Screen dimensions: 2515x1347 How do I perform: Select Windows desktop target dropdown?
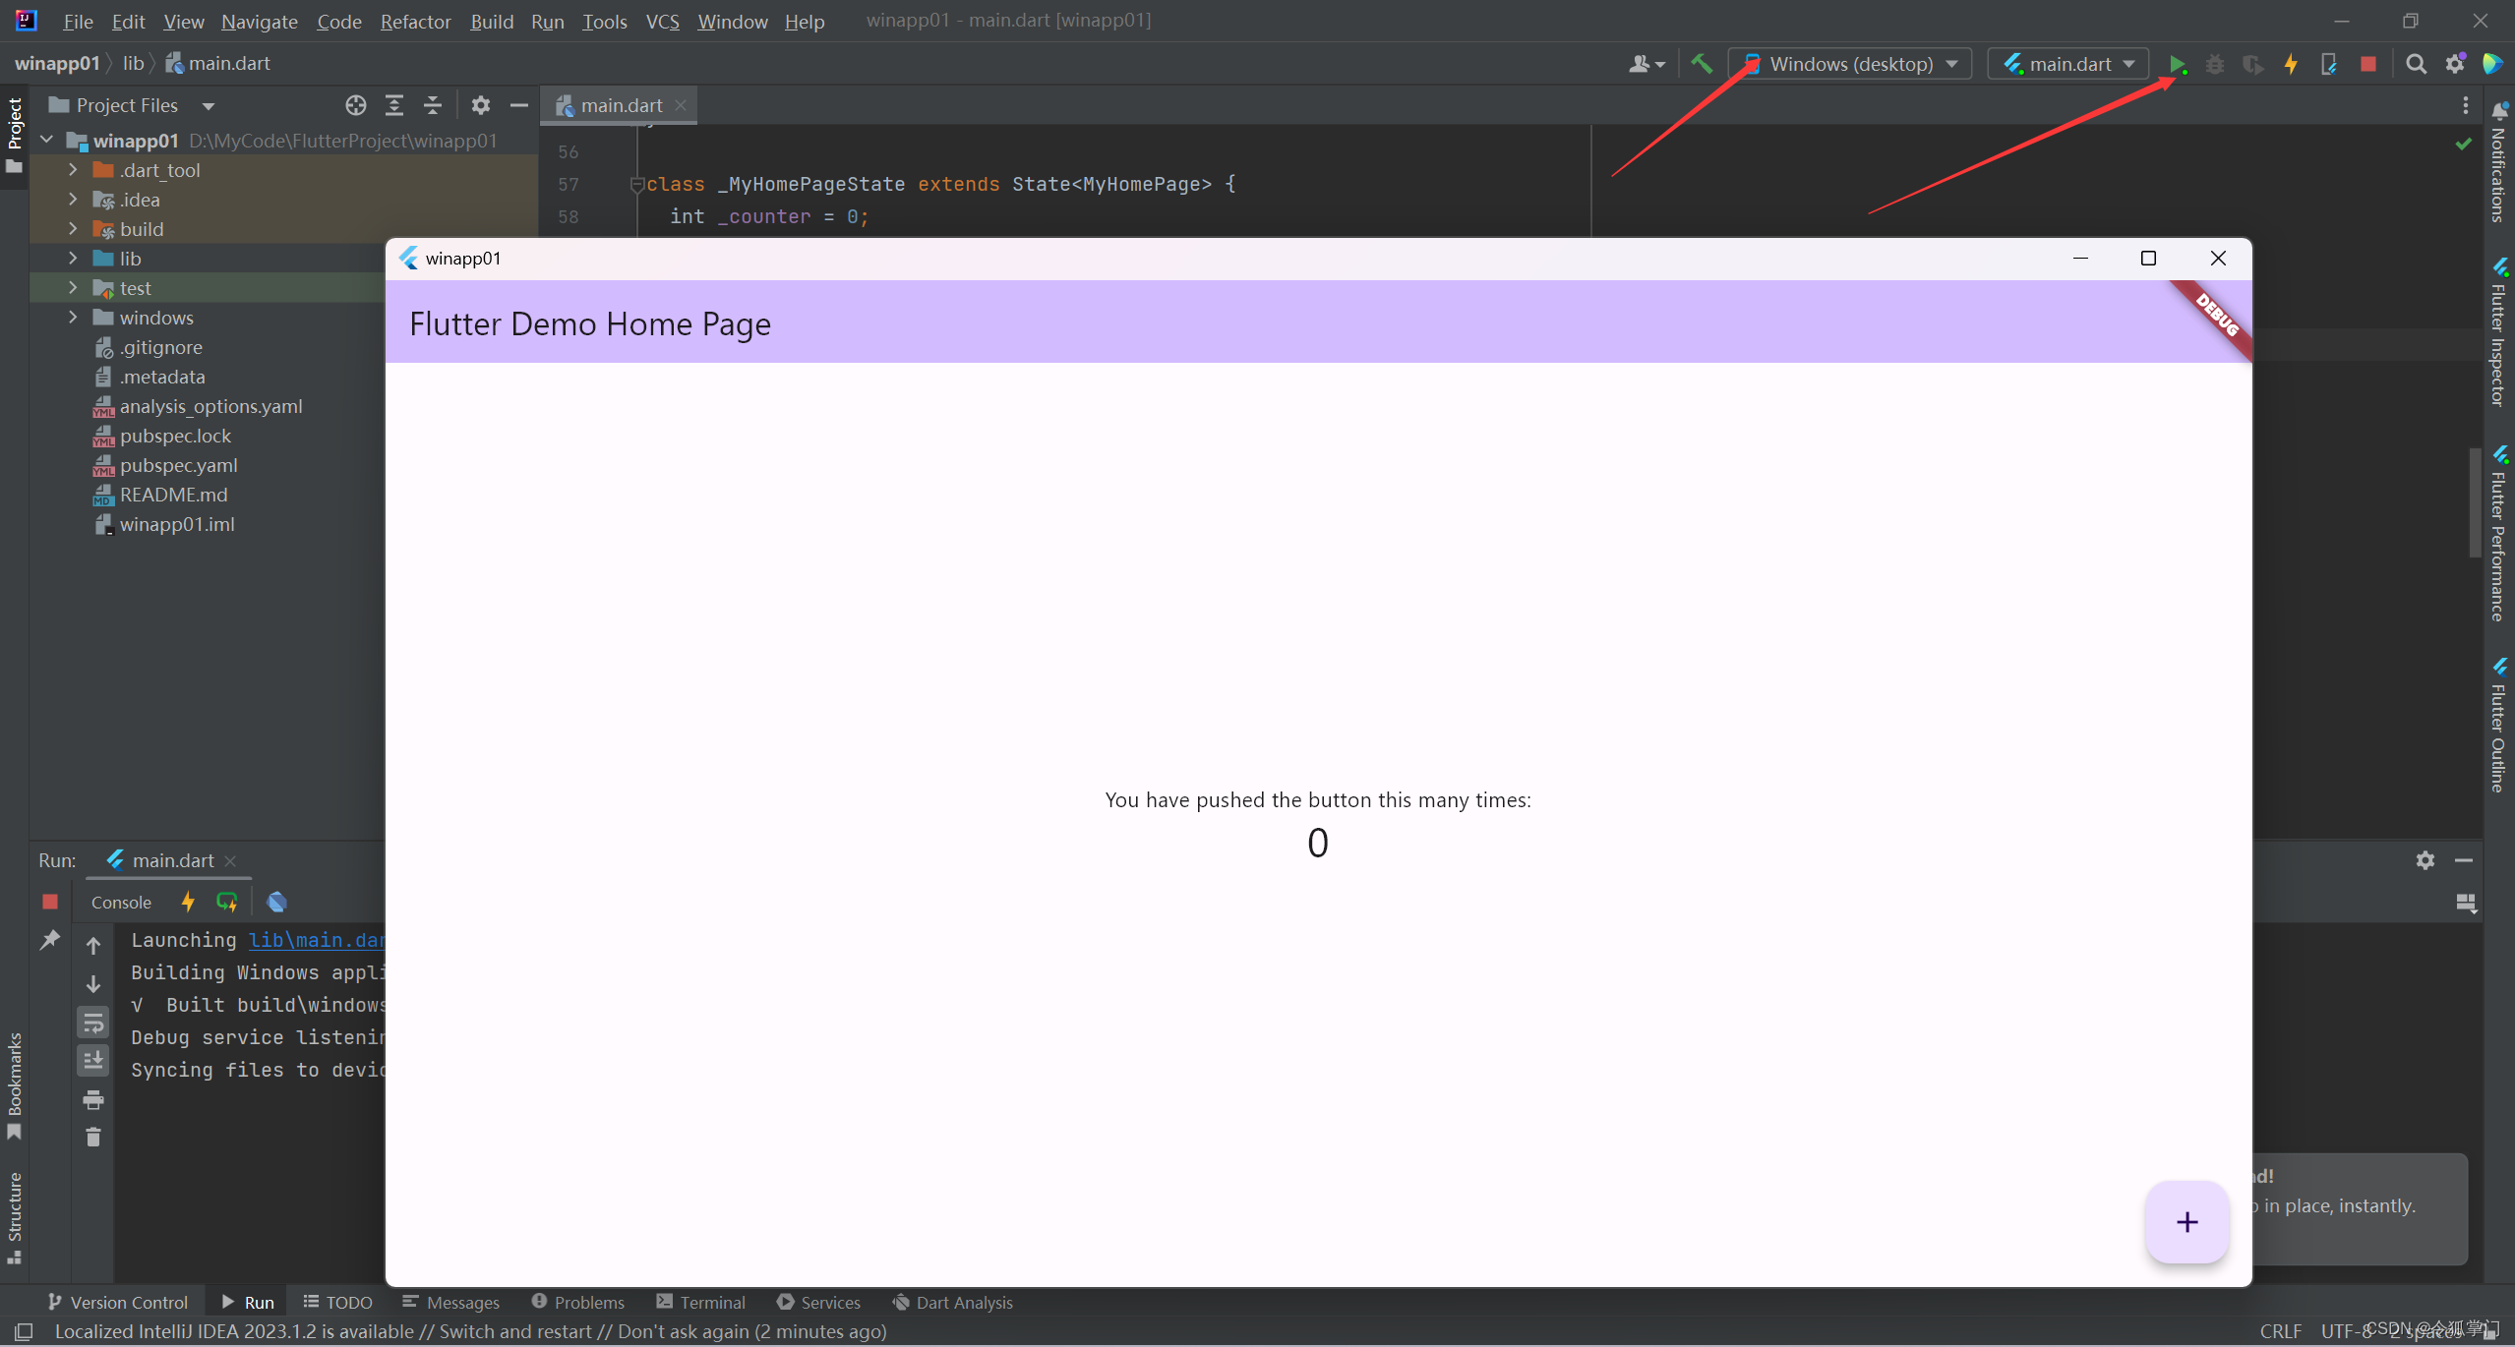click(1853, 63)
